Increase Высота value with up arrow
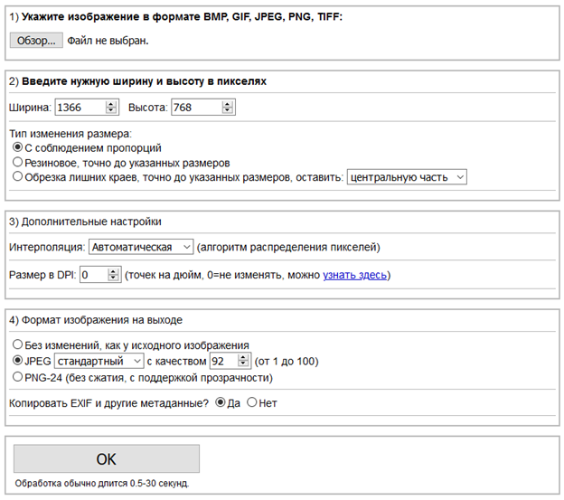Image resolution: width=564 pixels, height=500 pixels. 228,104
